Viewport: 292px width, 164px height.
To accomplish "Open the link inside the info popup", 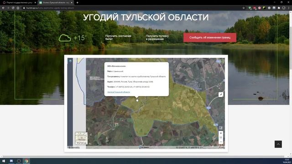I will click(x=119, y=92).
